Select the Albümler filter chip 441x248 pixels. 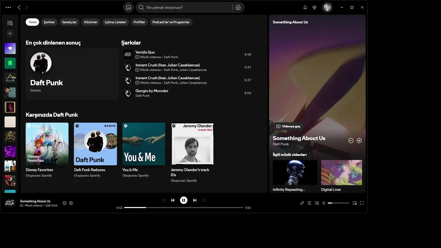pos(91,22)
